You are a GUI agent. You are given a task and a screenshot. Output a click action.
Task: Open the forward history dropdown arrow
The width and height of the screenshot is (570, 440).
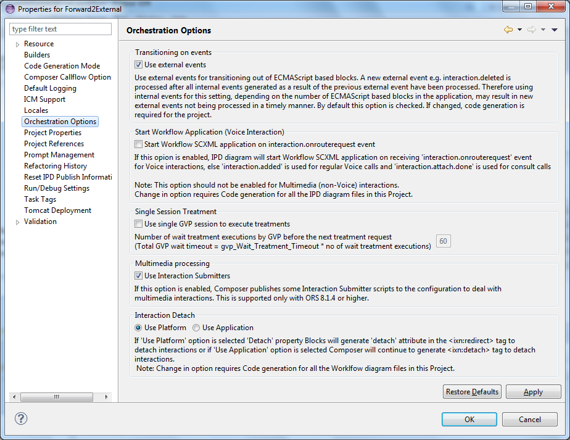[x=543, y=30]
